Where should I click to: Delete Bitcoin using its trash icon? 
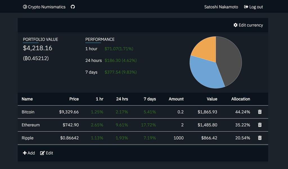tap(260, 112)
